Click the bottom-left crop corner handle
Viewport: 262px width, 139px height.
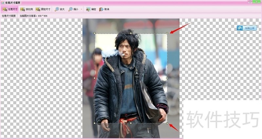click(95, 123)
